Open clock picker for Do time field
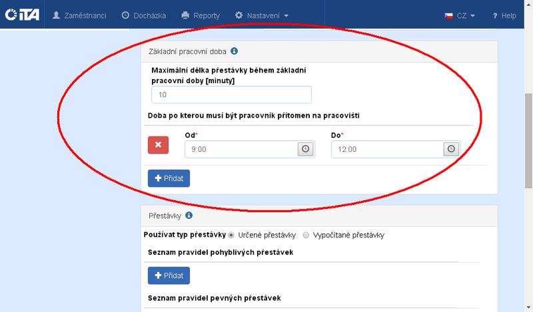 tap(452, 149)
